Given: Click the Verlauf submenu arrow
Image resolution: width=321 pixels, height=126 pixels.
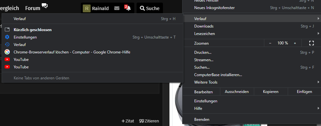Looking at the screenshot, I should point(318,18).
